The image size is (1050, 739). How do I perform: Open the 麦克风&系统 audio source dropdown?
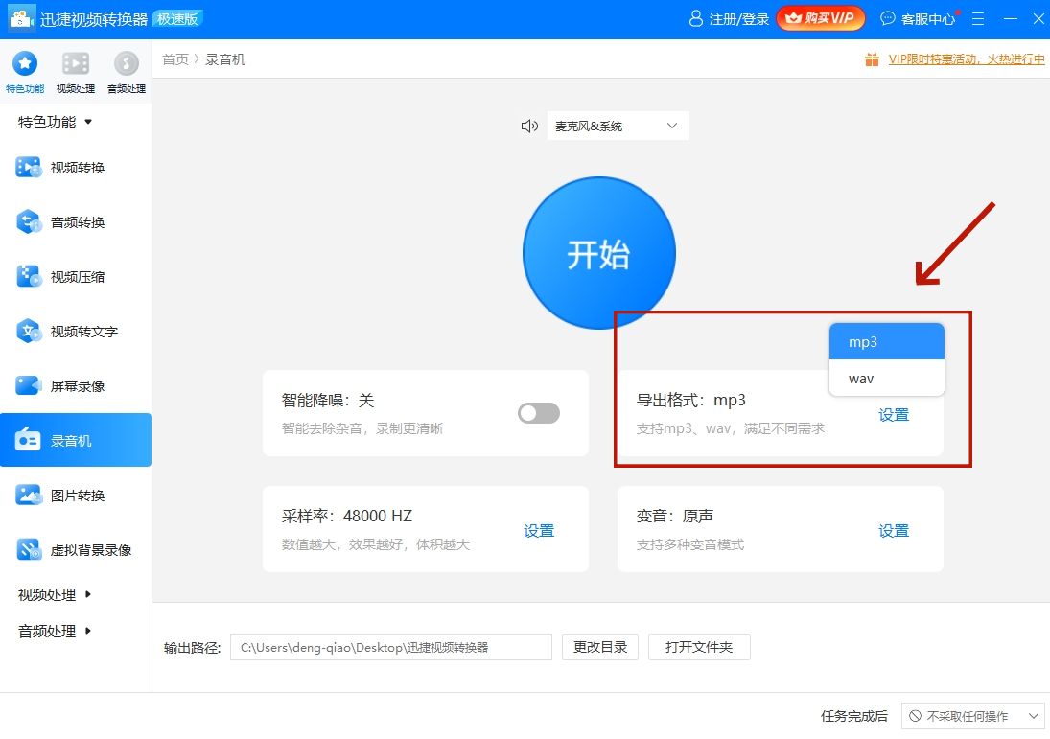(618, 126)
